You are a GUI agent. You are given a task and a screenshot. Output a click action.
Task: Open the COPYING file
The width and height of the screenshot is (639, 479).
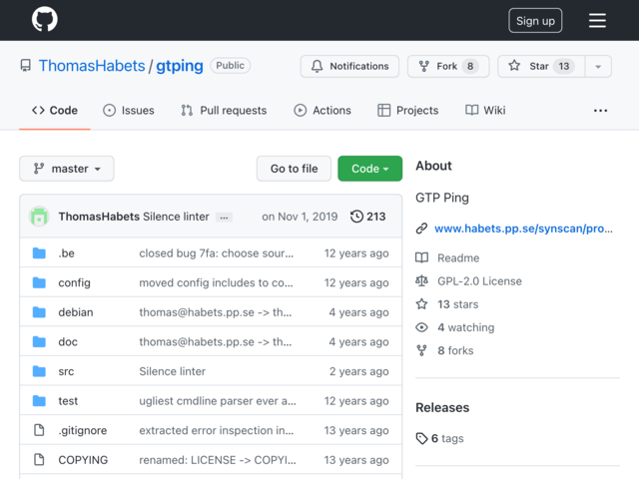click(83, 460)
